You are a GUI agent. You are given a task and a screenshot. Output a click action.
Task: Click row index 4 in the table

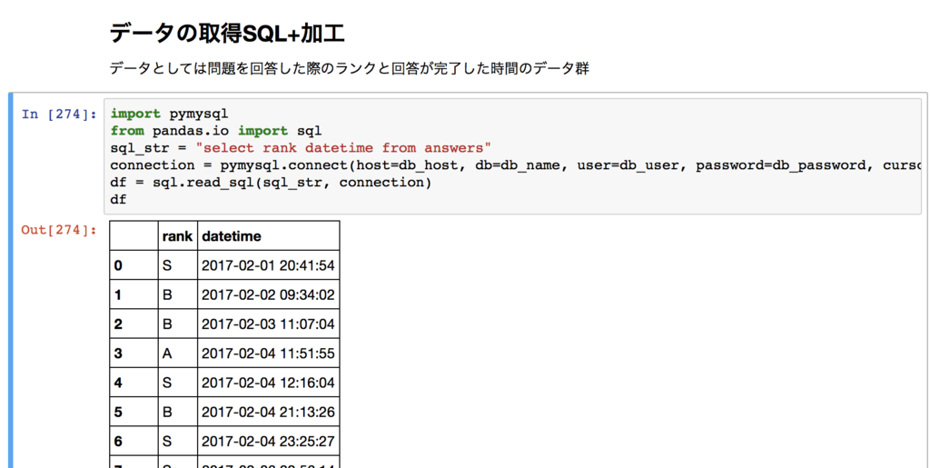pos(134,383)
